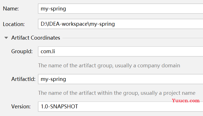Click the GroupId label
This screenshot has height=116, width=203.
[x=22, y=51]
